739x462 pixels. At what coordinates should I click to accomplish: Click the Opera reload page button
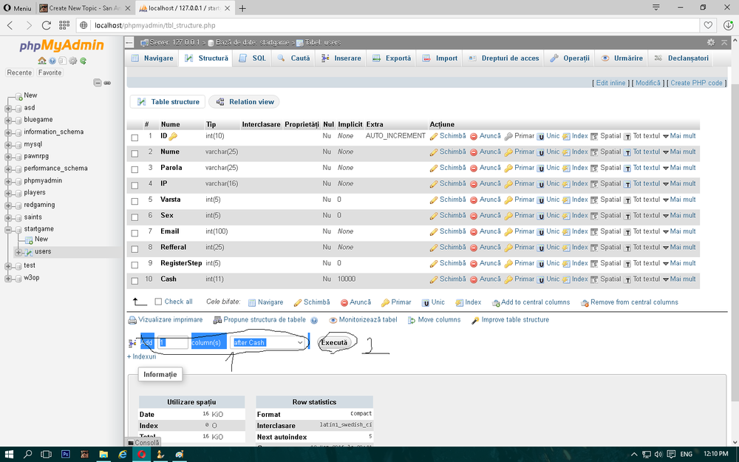point(46,25)
